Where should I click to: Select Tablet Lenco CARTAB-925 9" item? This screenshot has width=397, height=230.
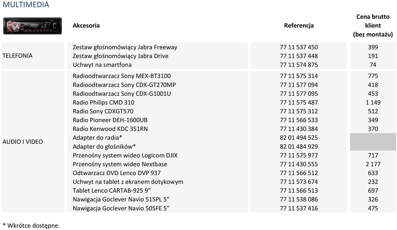tap(111, 191)
